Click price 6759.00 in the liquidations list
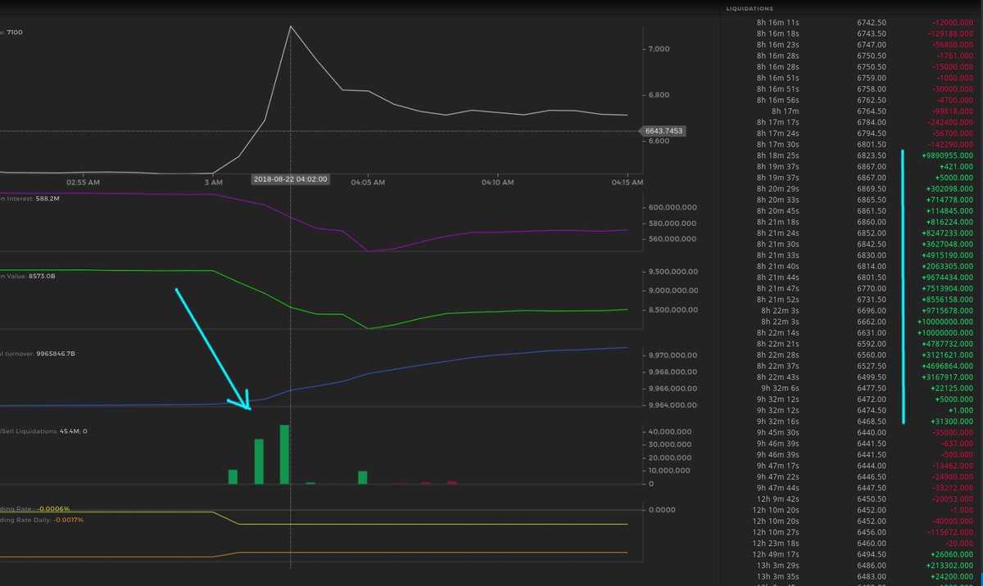Viewport: 983px width, 586px height. pos(871,78)
